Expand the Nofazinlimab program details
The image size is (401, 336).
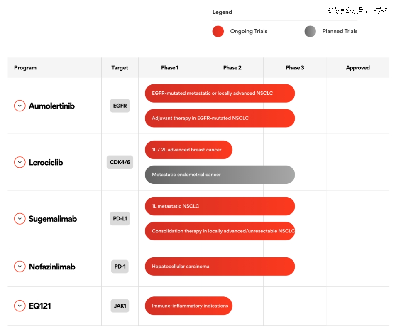coord(20,267)
